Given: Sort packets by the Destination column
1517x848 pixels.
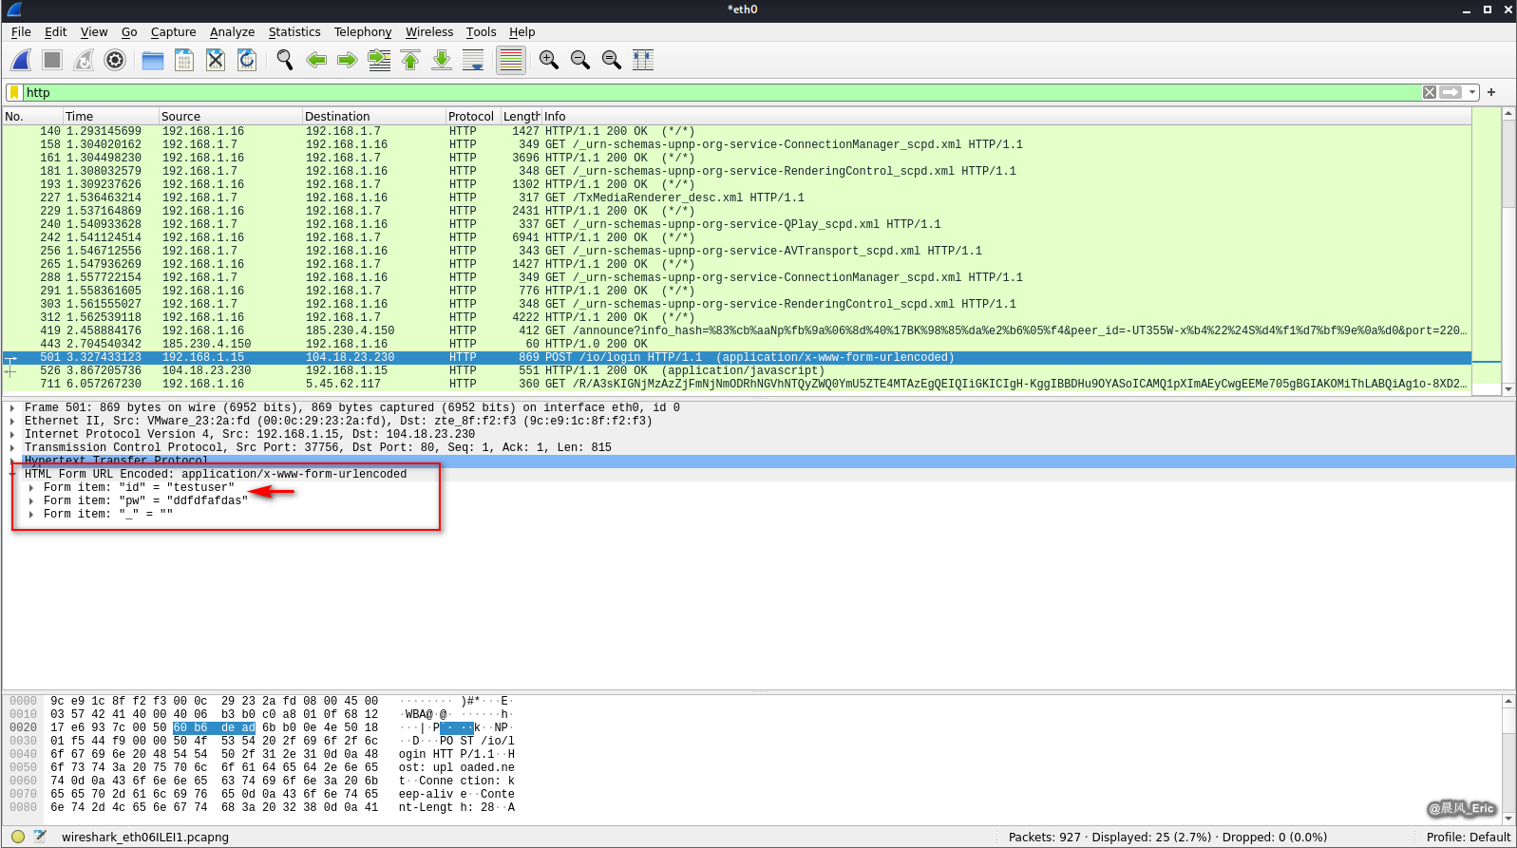Looking at the screenshot, I should [373, 116].
